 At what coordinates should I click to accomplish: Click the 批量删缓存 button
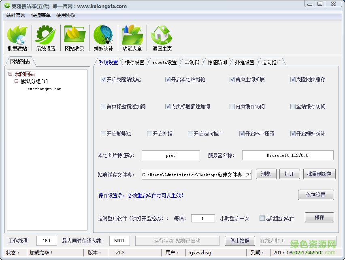(319, 174)
